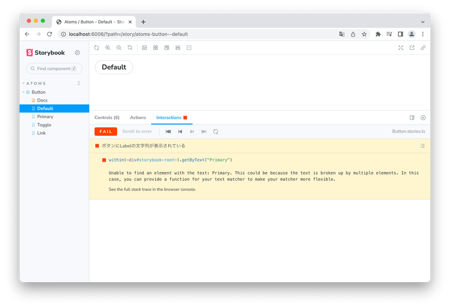View site information icon
This screenshot has width=450, height=308.
64,34
